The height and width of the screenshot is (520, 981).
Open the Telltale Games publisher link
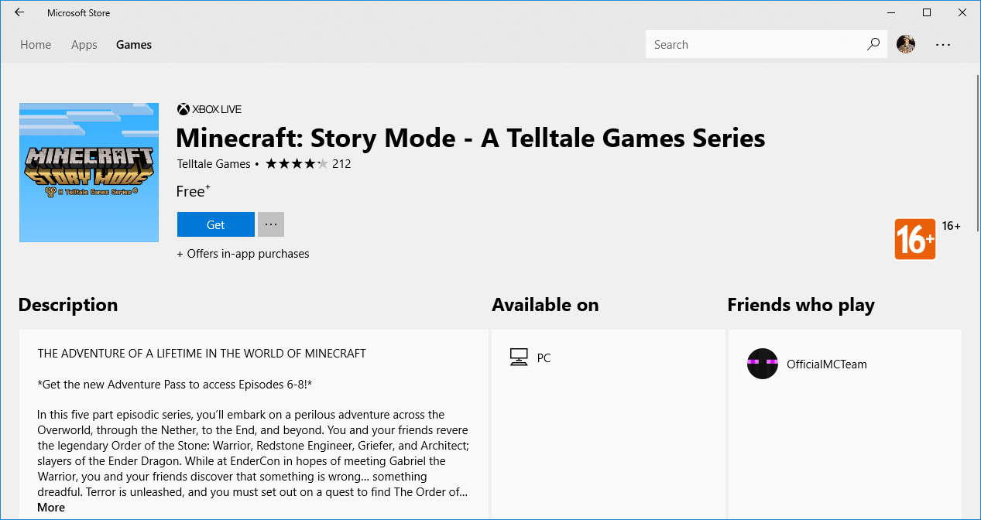214,164
